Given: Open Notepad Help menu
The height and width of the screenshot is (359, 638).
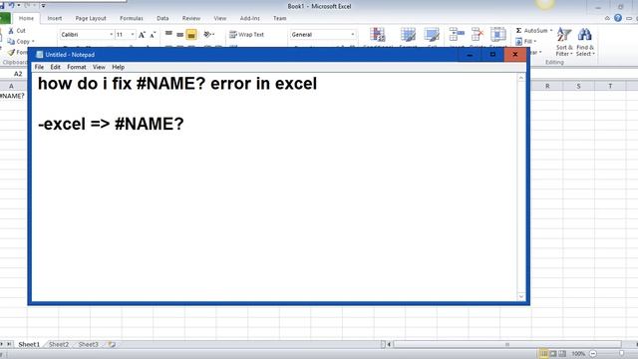Looking at the screenshot, I should tap(118, 67).
